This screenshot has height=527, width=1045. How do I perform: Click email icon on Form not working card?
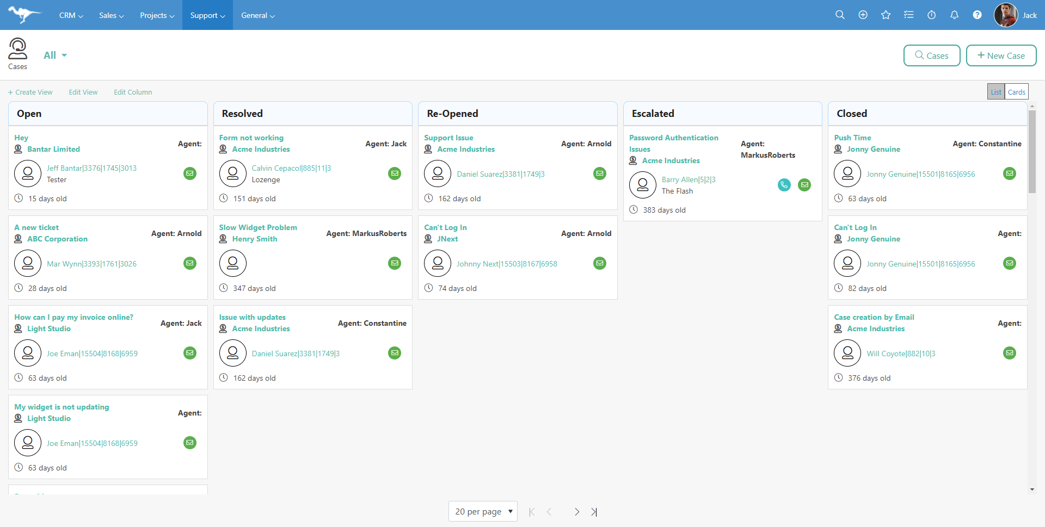(395, 173)
